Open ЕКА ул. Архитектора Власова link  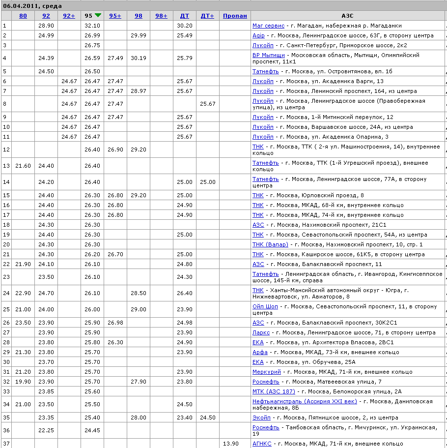[258, 342]
